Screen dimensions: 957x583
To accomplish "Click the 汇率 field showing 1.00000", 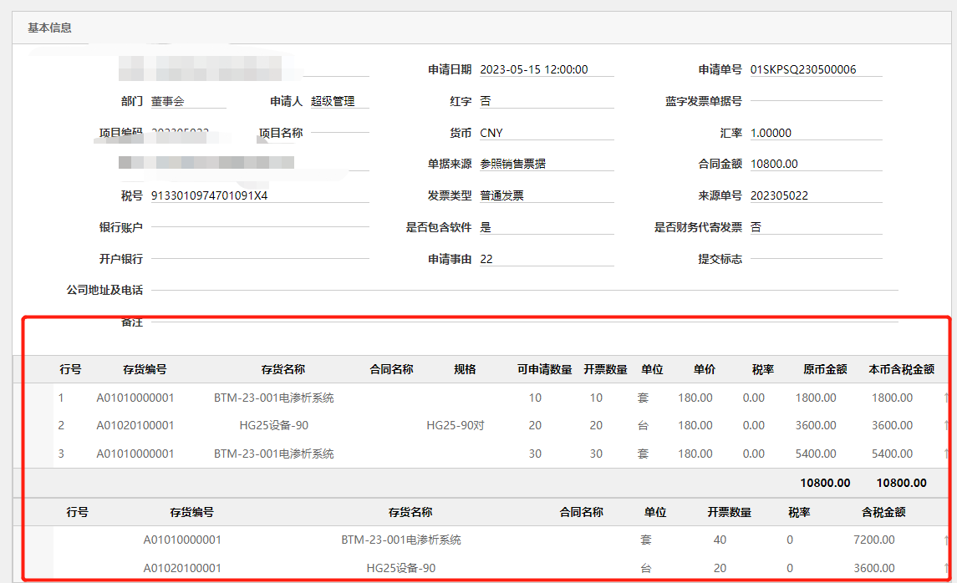I will pyautogui.click(x=816, y=133).
